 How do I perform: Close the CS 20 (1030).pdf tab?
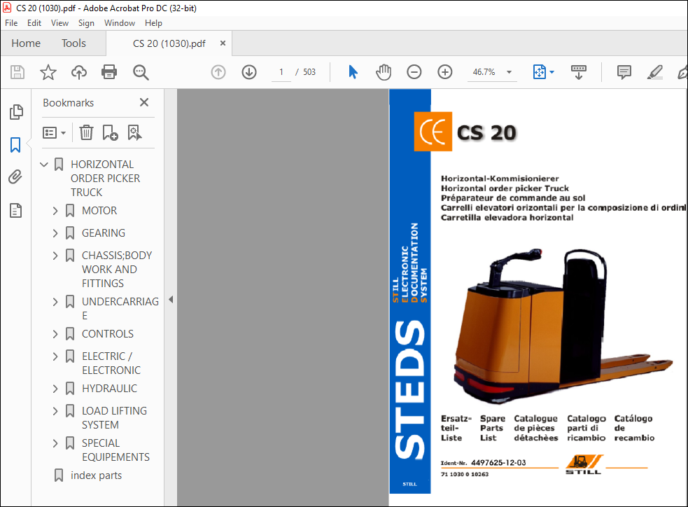point(223,43)
